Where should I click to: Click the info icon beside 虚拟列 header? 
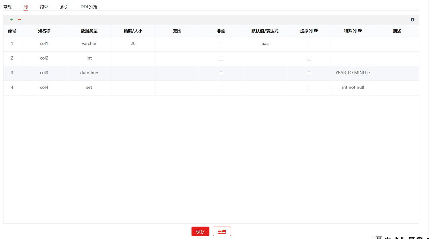(x=316, y=31)
